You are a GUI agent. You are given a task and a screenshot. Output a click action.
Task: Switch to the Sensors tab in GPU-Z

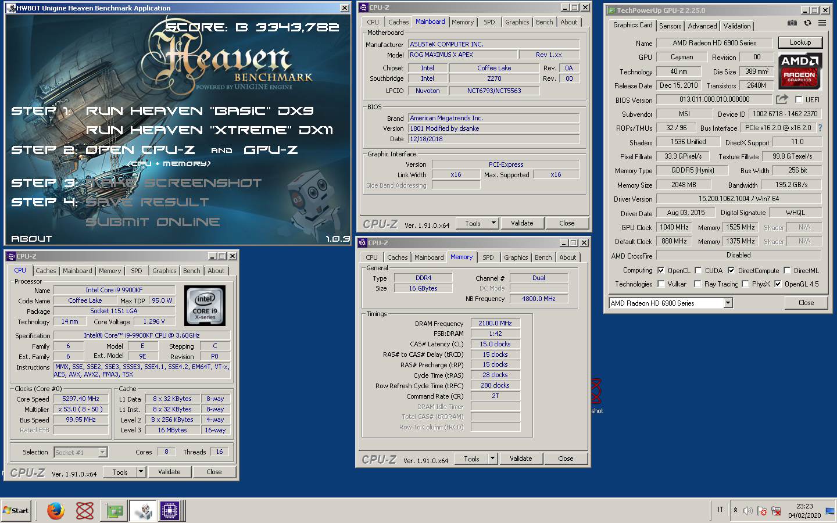coord(670,26)
